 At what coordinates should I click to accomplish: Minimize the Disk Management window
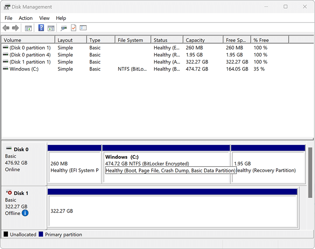(266, 7)
